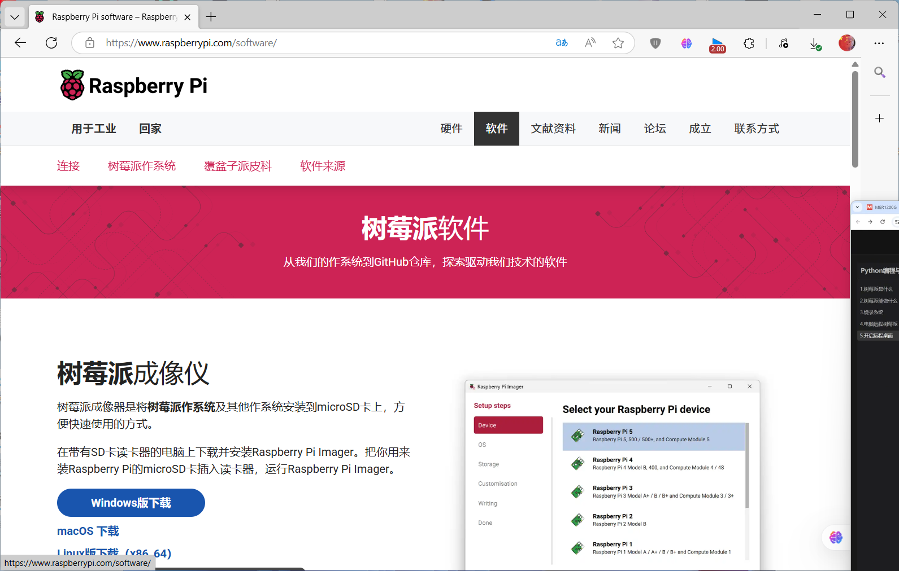The width and height of the screenshot is (899, 571).
Task: Open the 回家 navigation item
Action: coord(150,129)
